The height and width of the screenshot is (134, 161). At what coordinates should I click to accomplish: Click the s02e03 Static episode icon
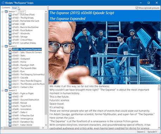coord(10,56)
